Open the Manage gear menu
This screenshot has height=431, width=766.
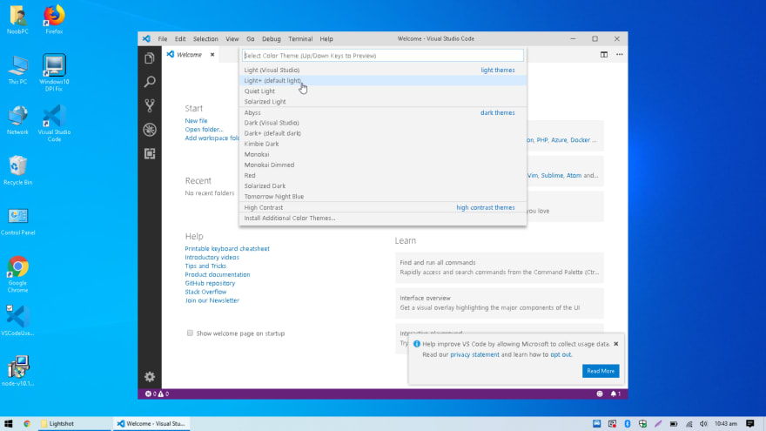[150, 377]
